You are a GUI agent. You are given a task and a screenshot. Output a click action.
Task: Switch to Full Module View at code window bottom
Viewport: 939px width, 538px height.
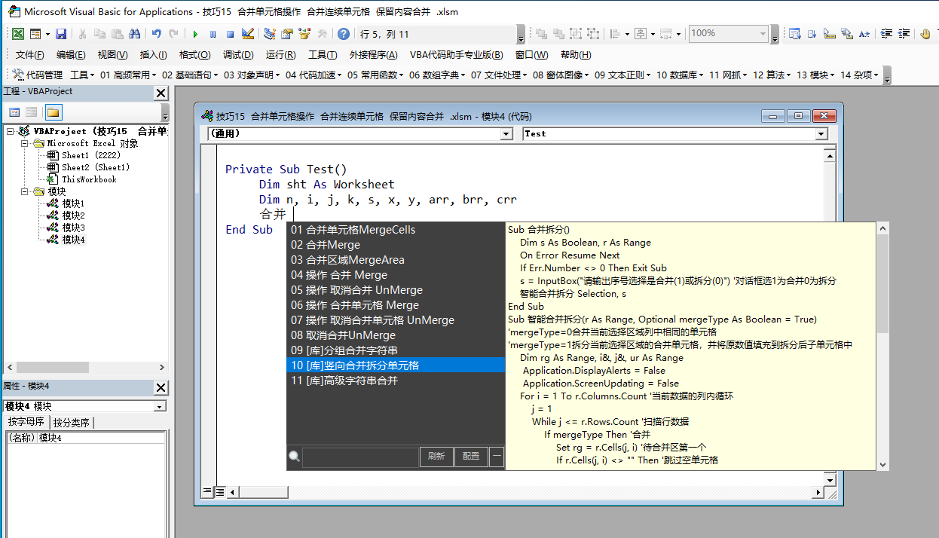pyautogui.click(x=220, y=491)
